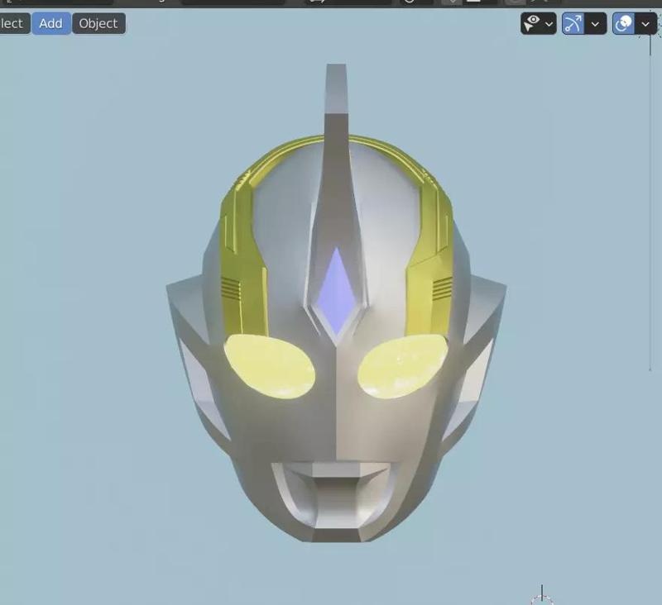
Task: Click the Rendered viewport shading sphere icon
Action: [x=622, y=21]
